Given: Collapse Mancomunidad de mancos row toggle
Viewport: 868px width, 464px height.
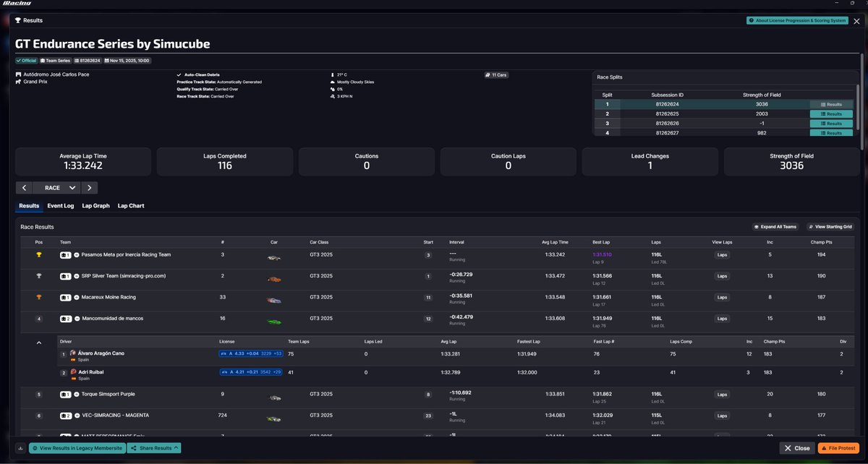Looking at the screenshot, I should tap(77, 318).
